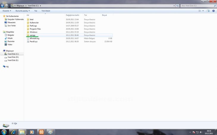Image resolution: width=217 pixels, height=135 pixels.
Task: Select the Program Files folder
Action: pyautogui.click(x=35, y=29)
